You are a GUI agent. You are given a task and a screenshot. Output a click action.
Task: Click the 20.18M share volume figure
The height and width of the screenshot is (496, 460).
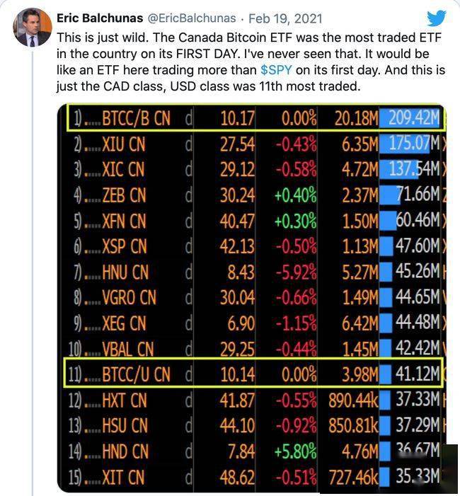pyautogui.click(x=356, y=118)
